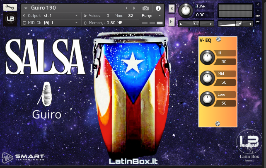
Task: Show instrument info with the i icon
Action: coord(158,8)
